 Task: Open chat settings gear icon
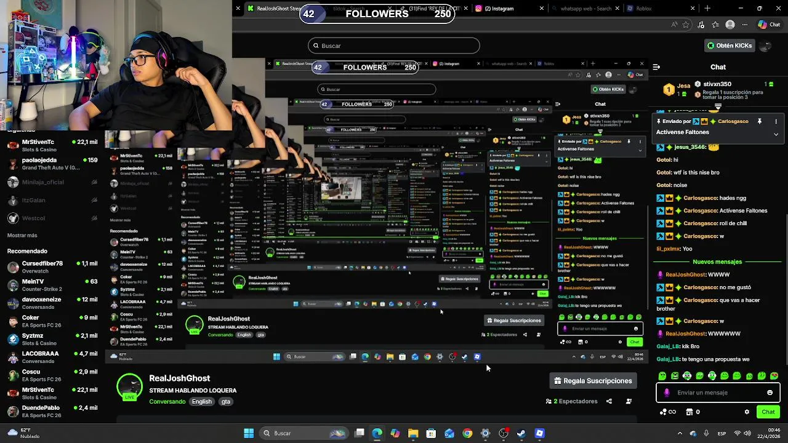pyautogui.click(x=747, y=412)
